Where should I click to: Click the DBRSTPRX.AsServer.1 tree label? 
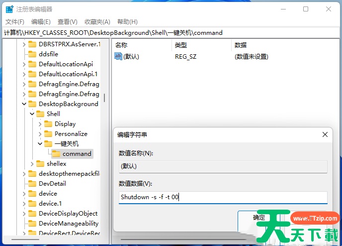(x=70, y=44)
